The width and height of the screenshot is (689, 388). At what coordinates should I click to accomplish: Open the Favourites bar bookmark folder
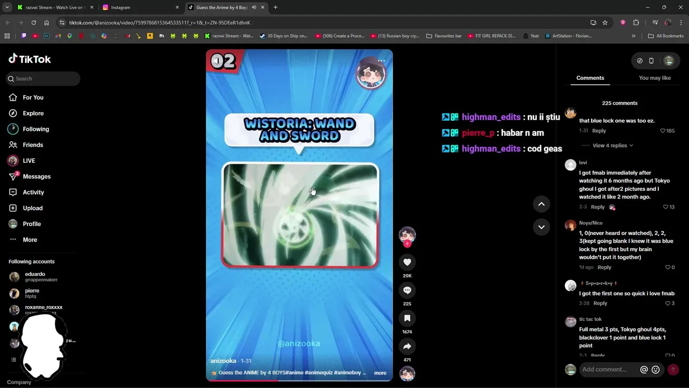(444, 36)
